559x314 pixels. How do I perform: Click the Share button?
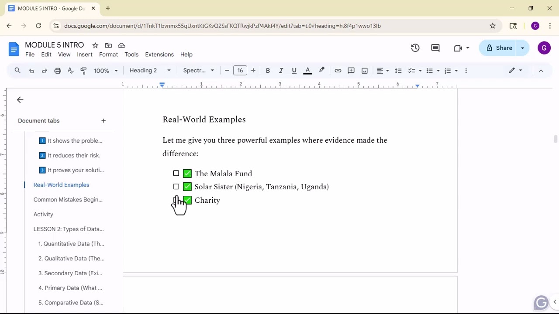coord(498,48)
